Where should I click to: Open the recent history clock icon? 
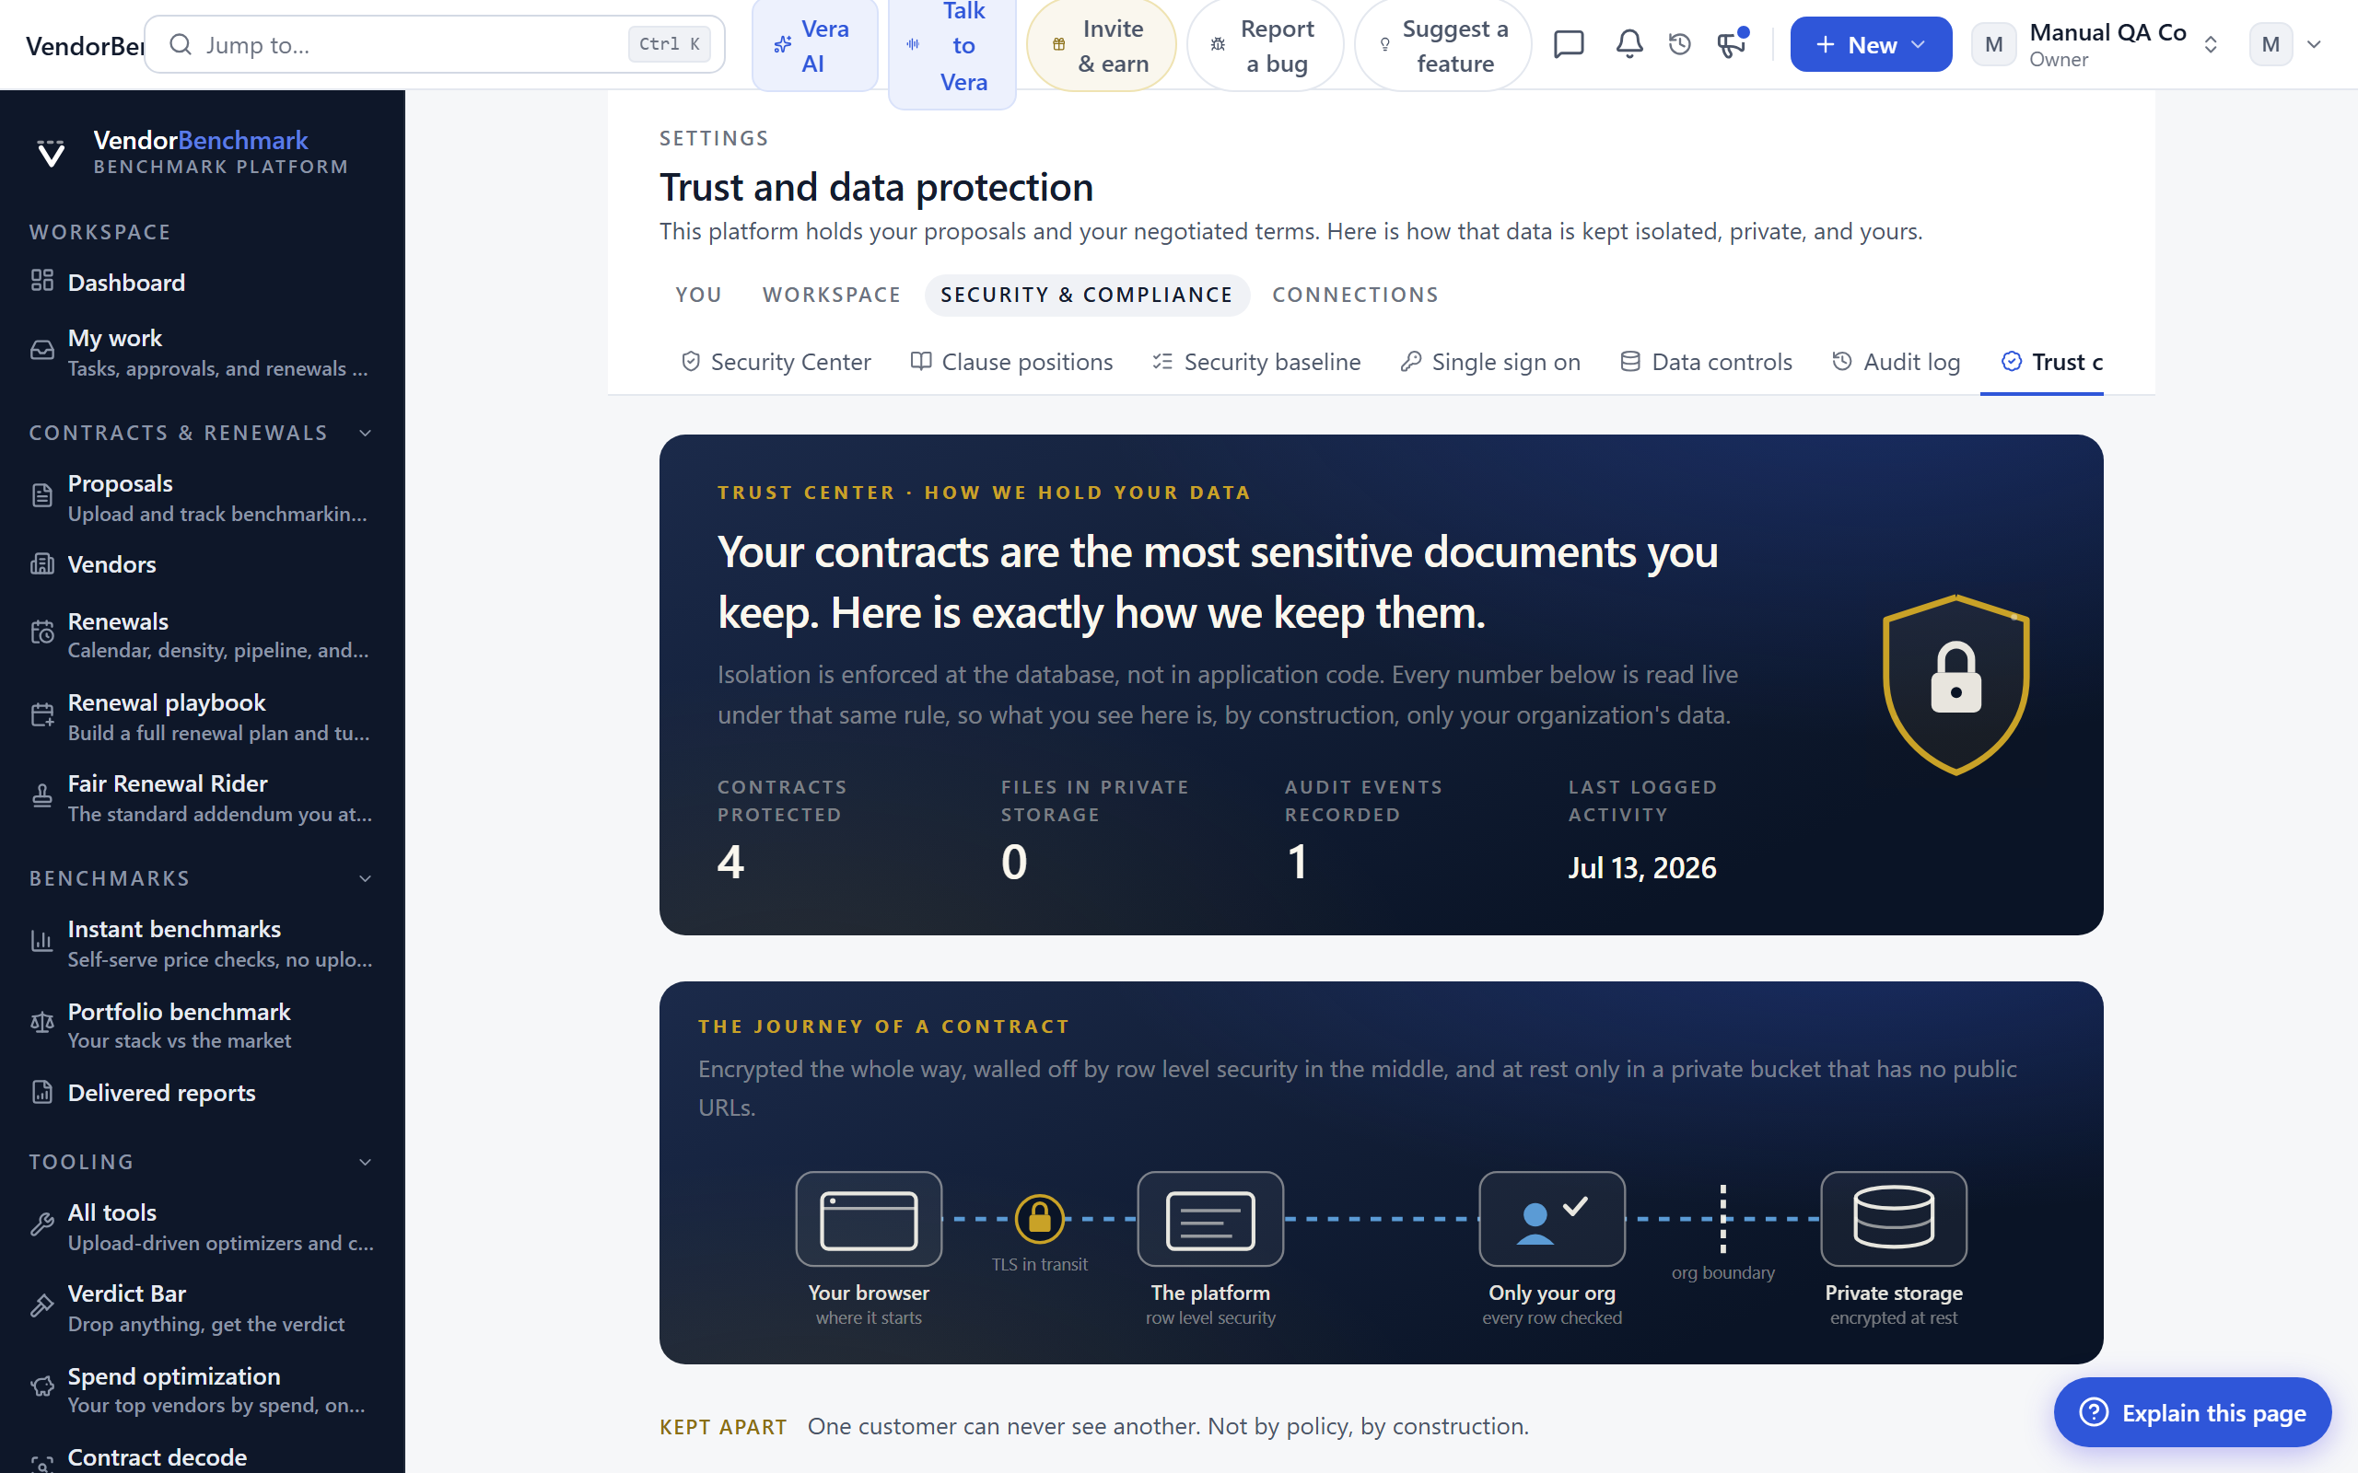click(1680, 45)
